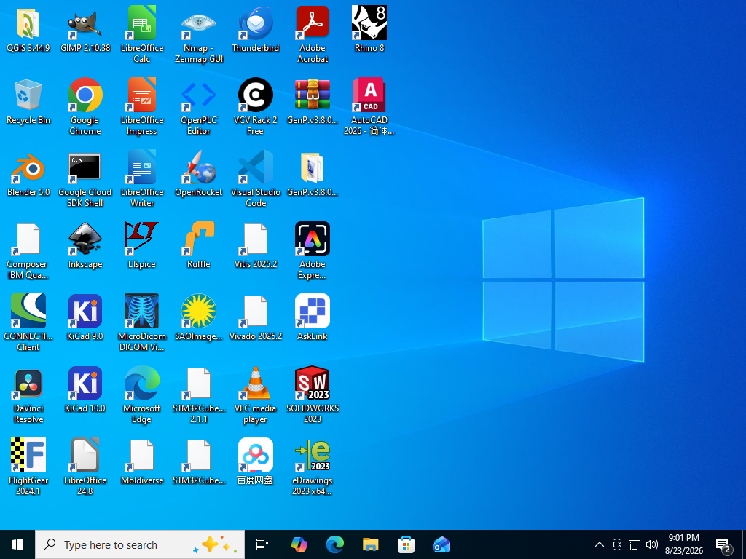Open Task View from taskbar
746x559 pixels.
click(262, 544)
